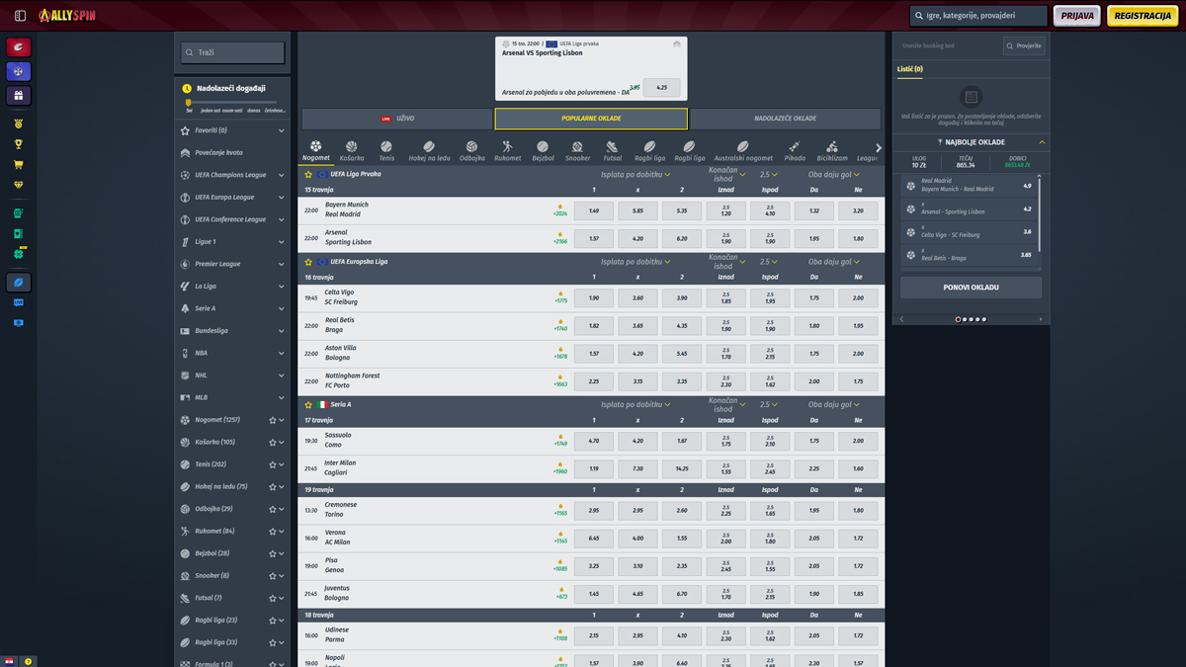Image resolution: width=1186 pixels, height=667 pixels.
Task: Open the green clover icon marked new
Action: tap(19, 254)
